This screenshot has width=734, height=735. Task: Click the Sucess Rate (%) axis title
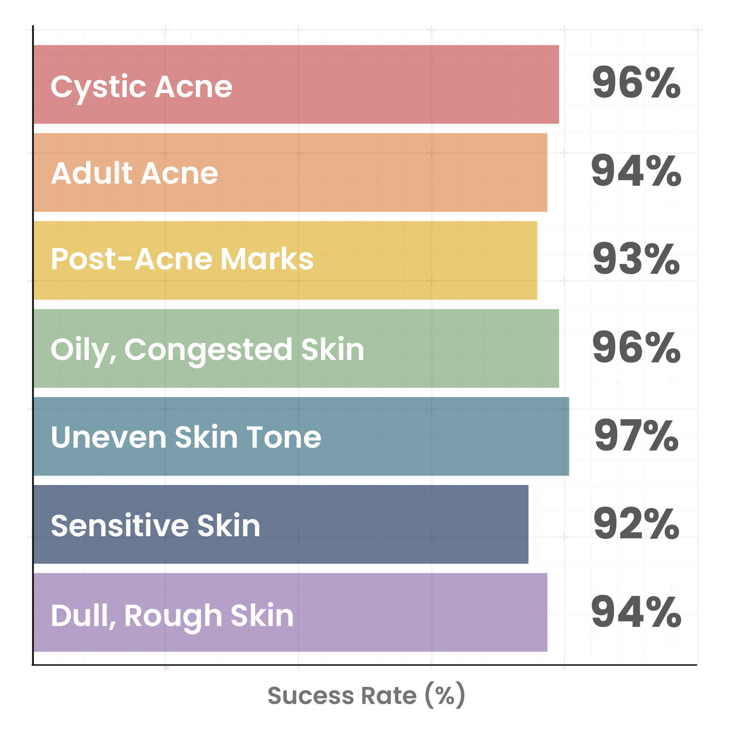pos(366,695)
